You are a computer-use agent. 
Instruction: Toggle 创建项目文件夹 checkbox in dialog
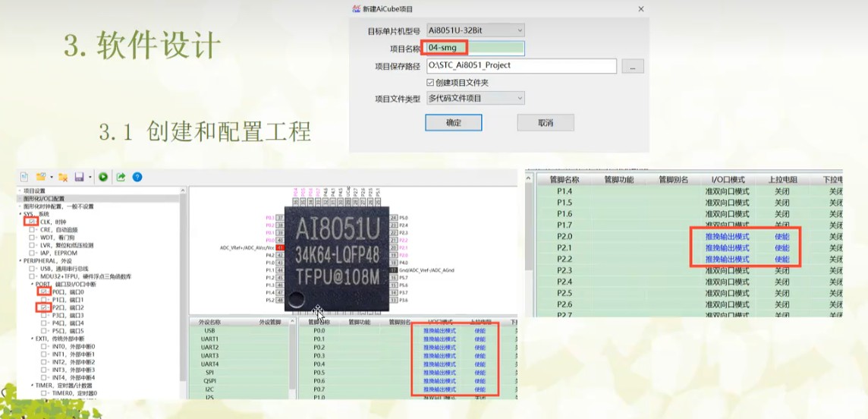click(430, 83)
